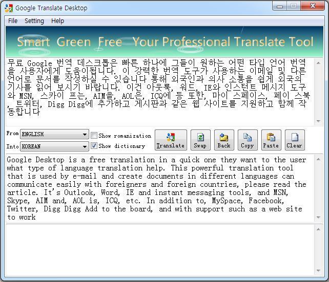Click the Google Translate Desktop title icon
The width and height of the screenshot is (329, 282).
[9, 8]
